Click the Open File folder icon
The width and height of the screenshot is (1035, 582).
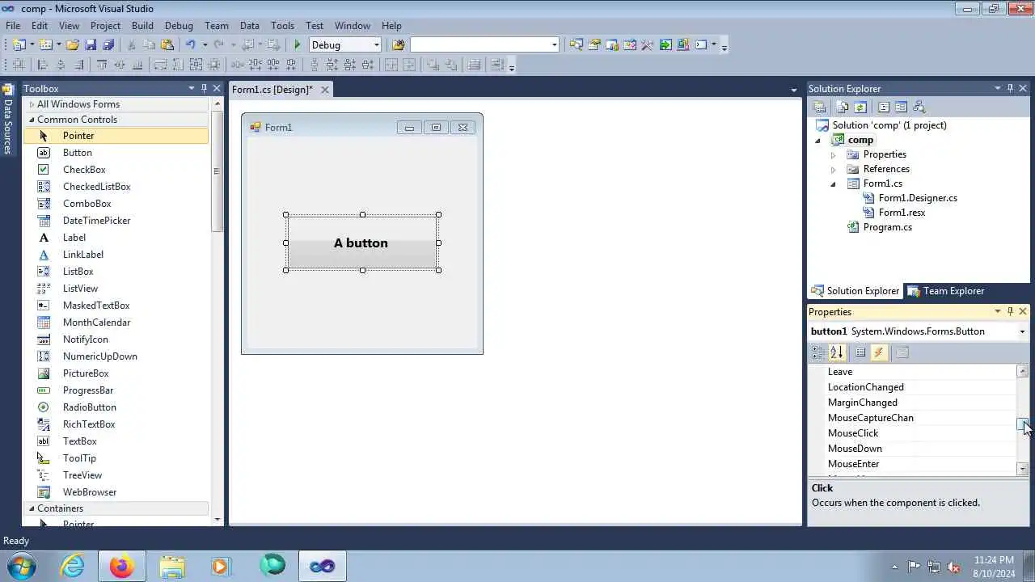[72, 45]
